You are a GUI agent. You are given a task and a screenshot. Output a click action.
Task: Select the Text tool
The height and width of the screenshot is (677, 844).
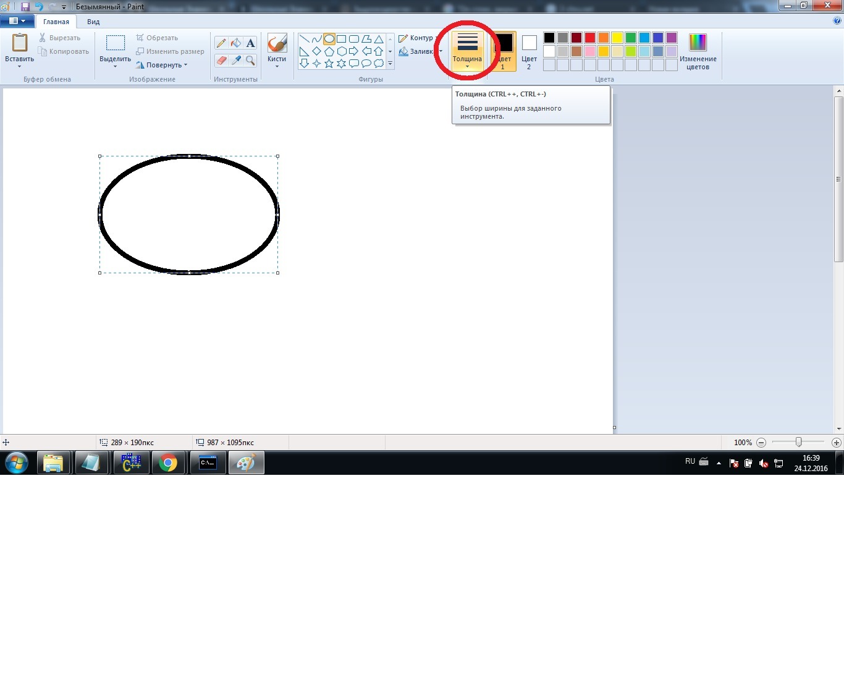[x=250, y=43]
